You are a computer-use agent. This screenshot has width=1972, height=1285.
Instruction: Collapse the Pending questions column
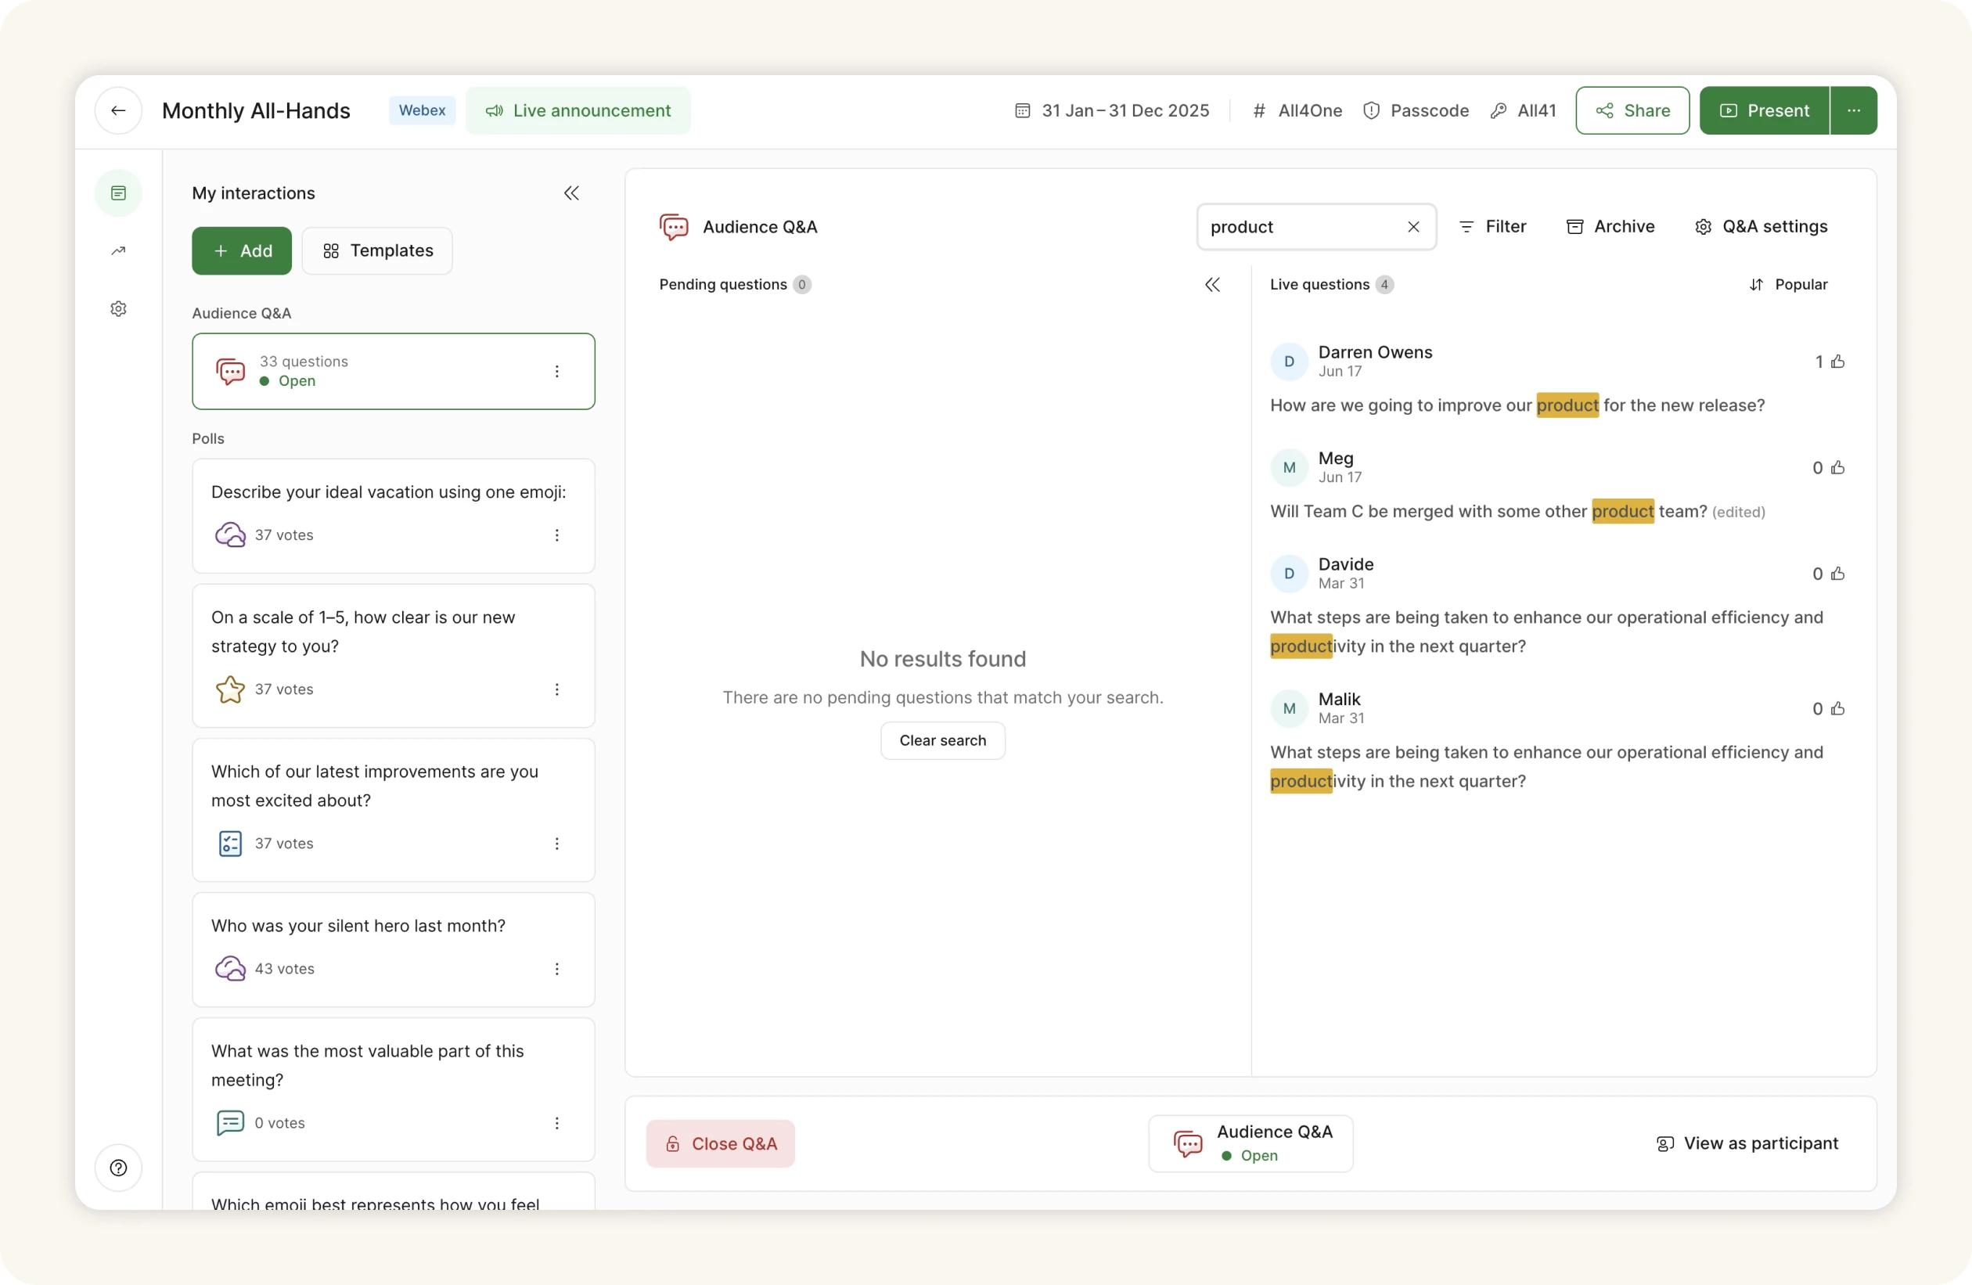point(1212,285)
